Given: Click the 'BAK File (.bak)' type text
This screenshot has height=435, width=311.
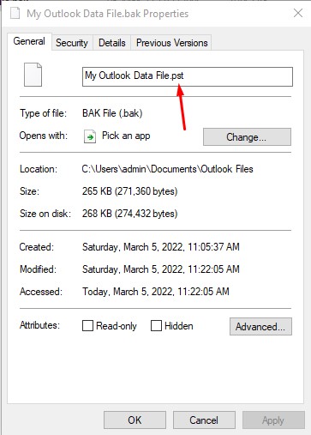Looking at the screenshot, I should point(112,113).
